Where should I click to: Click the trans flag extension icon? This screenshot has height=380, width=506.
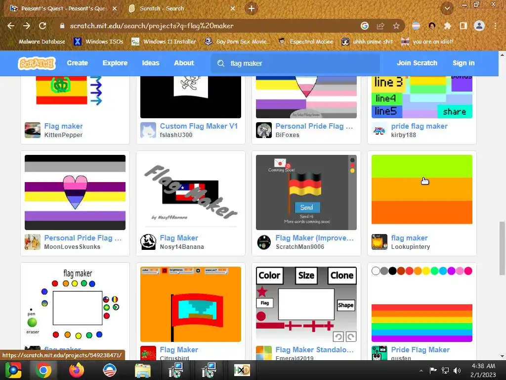(x=416, y=26)
